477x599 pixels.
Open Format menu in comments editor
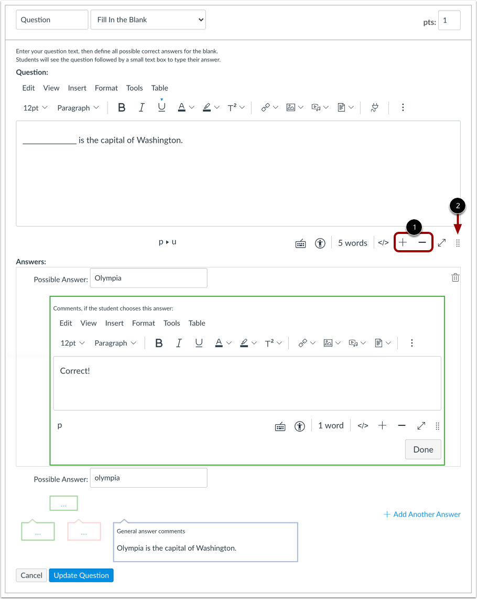[144, 323]
